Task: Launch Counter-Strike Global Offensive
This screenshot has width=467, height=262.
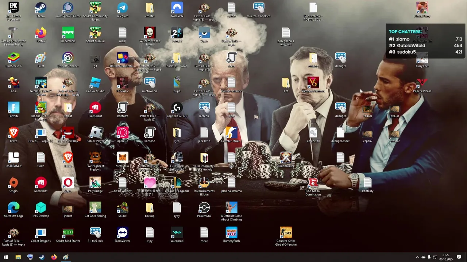Action: [286, 237]
